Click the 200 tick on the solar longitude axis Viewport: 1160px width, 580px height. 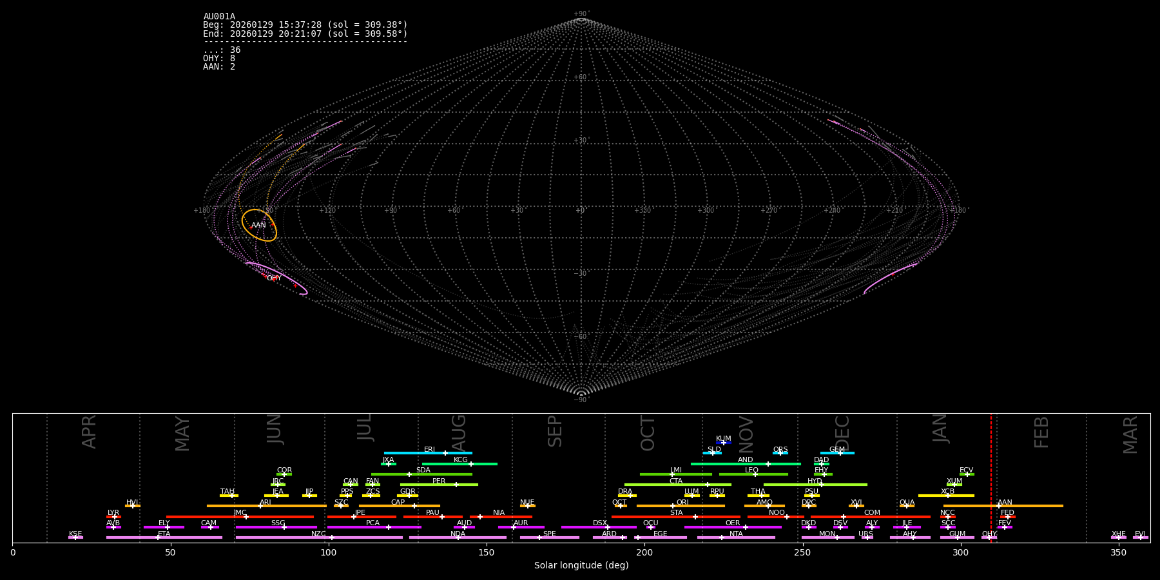coord(644,553)
